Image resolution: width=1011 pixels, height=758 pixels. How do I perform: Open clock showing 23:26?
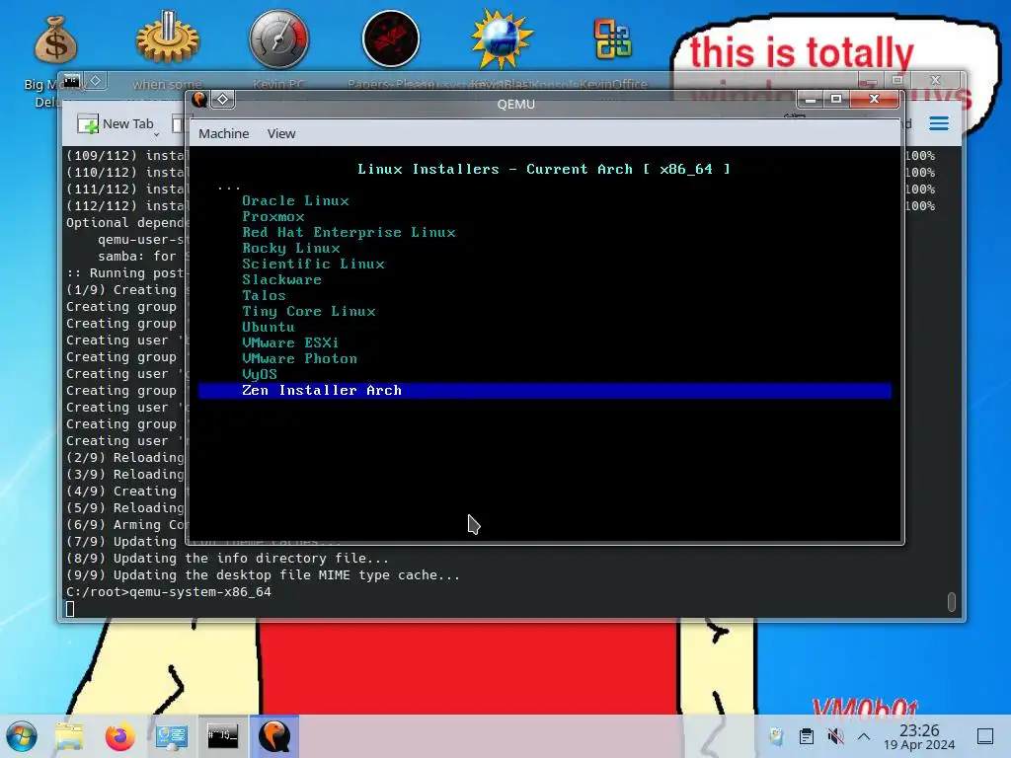(919, 736)
